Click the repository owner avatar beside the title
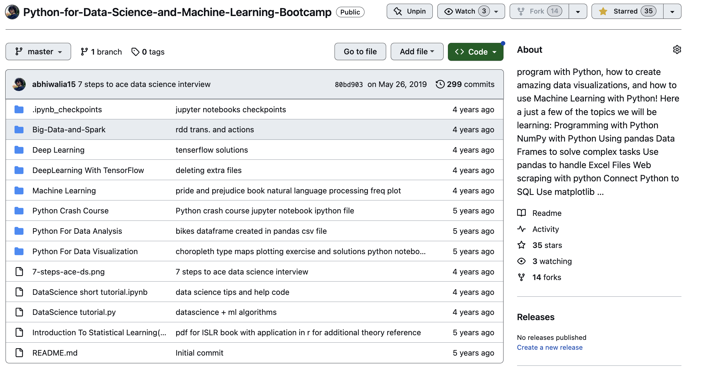Screen dimensions: 708x367 12,12
